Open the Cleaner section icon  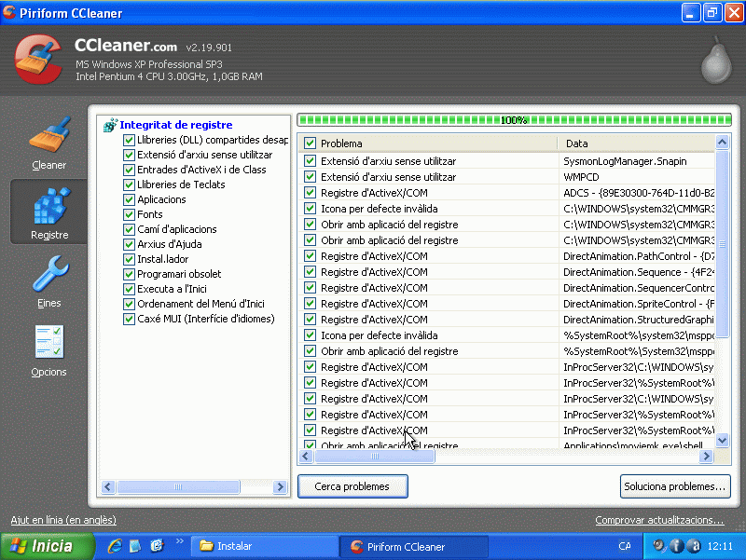coord(49,136)
